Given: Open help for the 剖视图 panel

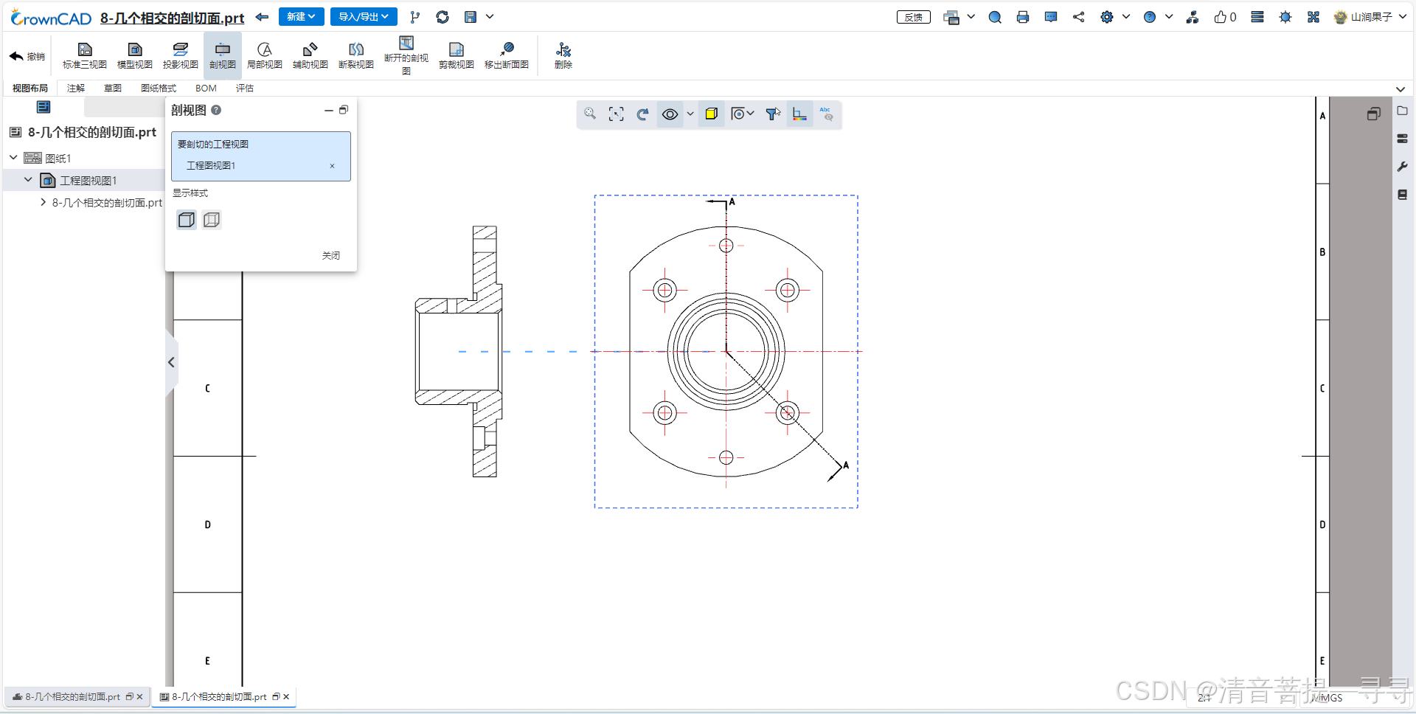Looking at the screenshot, I should pos(216,110).
